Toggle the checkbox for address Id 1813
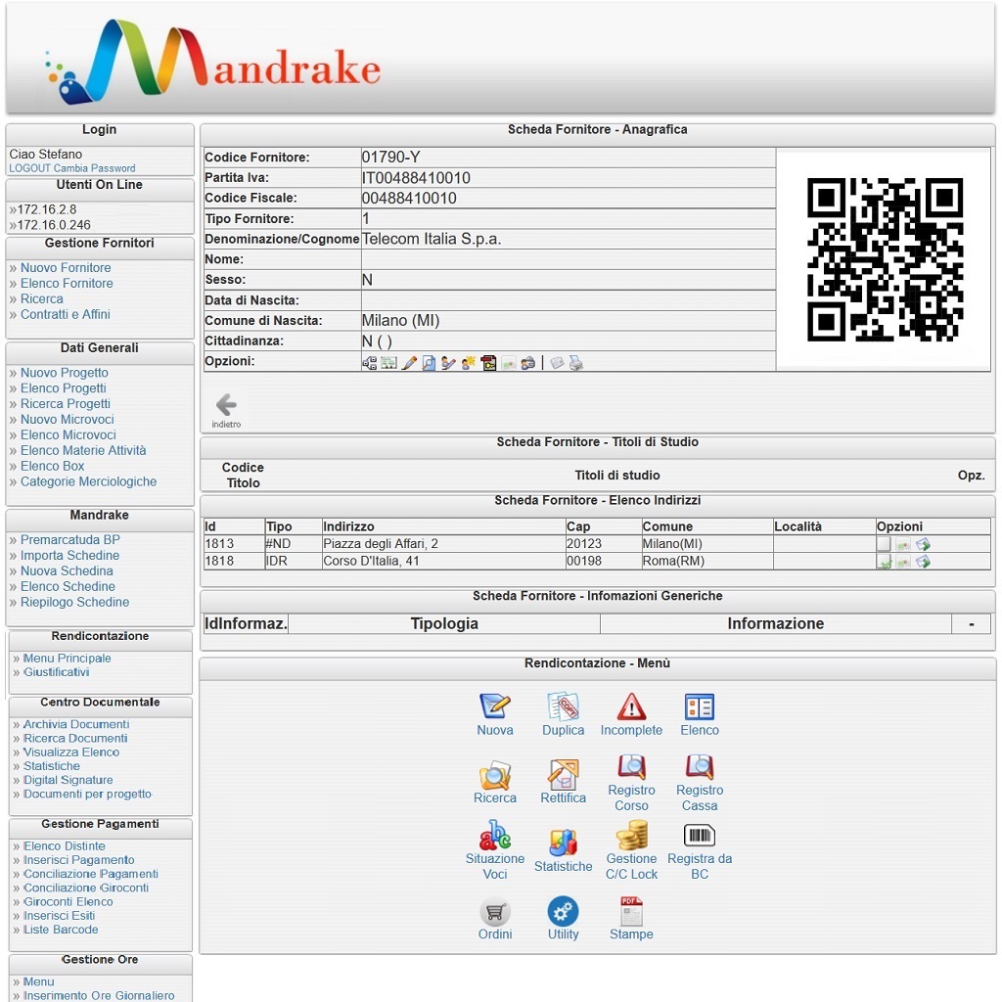1002x1002 pixels. 885,543
